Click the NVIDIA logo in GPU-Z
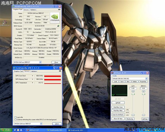The width and height of the screenshot is (165, 132). [x=55, y=18]
